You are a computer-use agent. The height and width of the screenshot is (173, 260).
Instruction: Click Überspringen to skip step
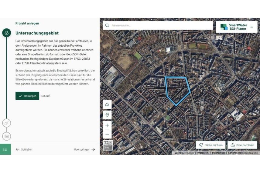(84, 149)
